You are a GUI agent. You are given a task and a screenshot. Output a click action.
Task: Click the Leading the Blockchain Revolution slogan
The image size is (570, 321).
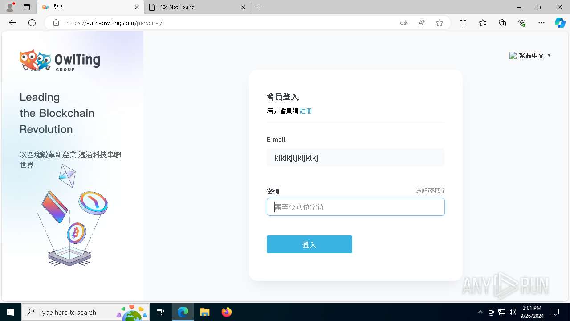click(57, 113)
